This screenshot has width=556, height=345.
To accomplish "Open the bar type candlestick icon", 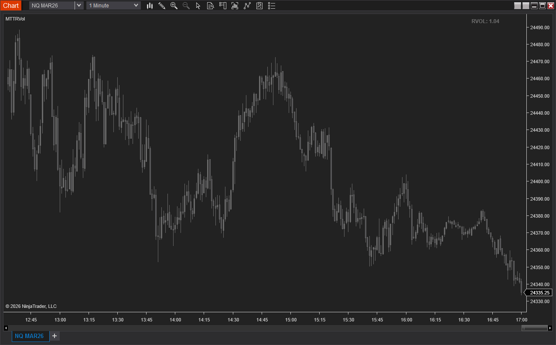I will 150,6.
